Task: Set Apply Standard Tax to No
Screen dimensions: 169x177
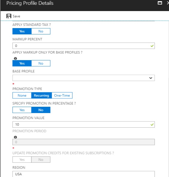Action: coord(41,31)
